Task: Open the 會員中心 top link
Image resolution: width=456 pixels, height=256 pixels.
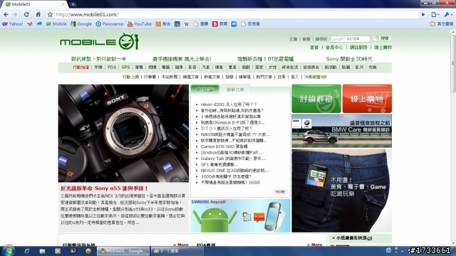Action: [334, 48]
